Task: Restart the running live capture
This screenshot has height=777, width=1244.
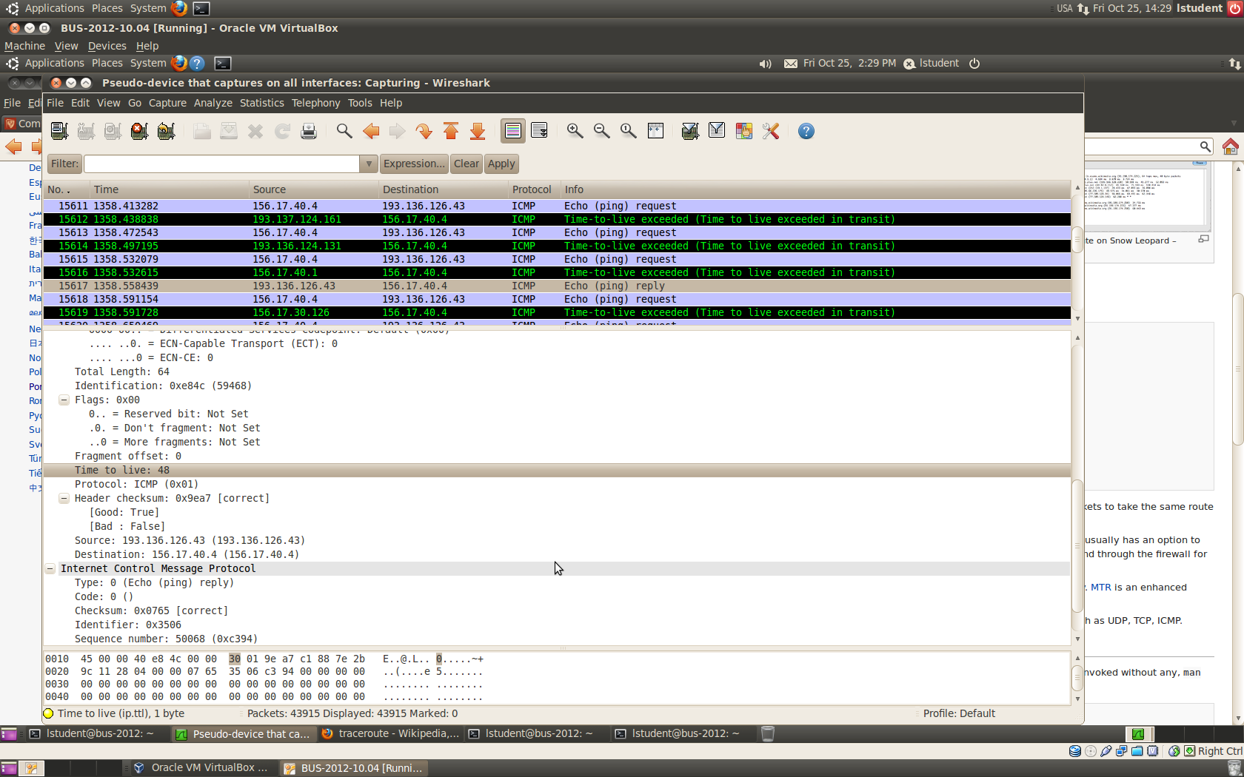Action: coord(166,132)
